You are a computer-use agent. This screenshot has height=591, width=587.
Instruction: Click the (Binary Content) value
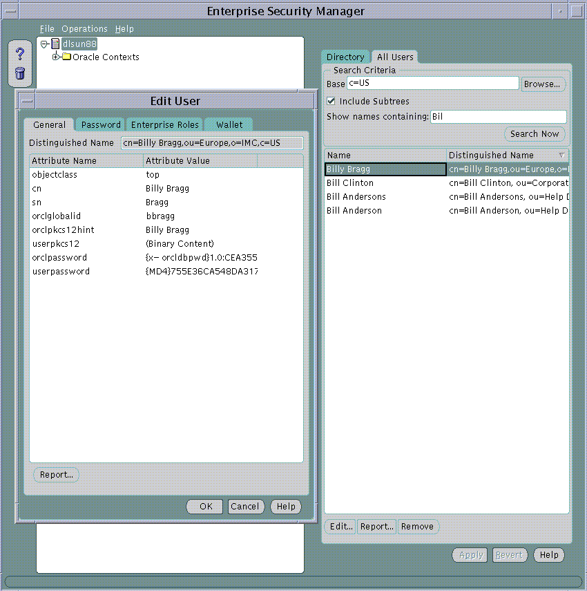(x=180, y=244)
